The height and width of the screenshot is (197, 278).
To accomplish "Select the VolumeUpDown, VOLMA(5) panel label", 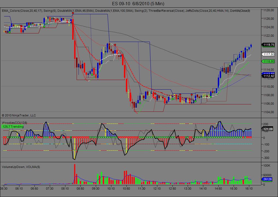I will [21, 167].
